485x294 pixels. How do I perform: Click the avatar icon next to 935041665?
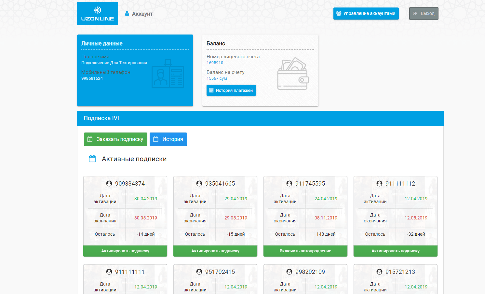click(199, 184)
